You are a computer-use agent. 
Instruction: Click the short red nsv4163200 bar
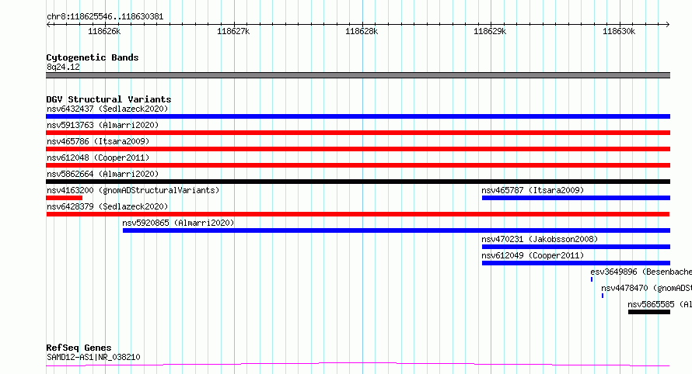coord(64,198)
